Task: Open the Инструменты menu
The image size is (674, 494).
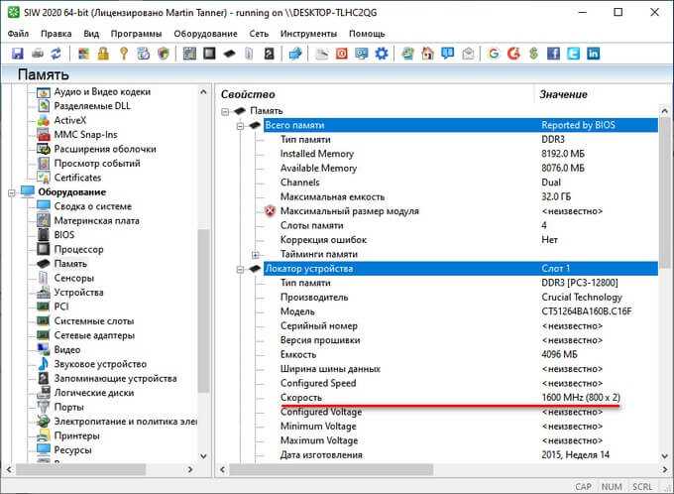Action: click(x=308, y=34)
